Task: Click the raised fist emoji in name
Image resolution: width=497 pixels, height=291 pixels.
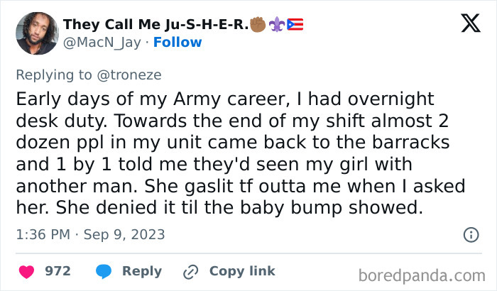Action: point(259,25)
